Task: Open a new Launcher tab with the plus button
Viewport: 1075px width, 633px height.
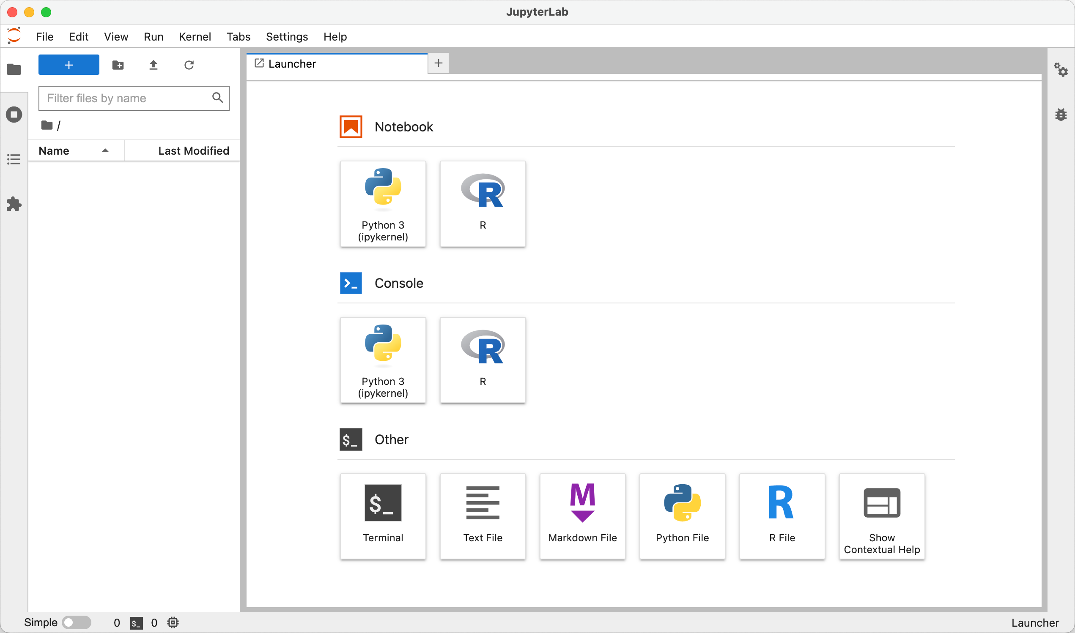Action: pos(438,63)
